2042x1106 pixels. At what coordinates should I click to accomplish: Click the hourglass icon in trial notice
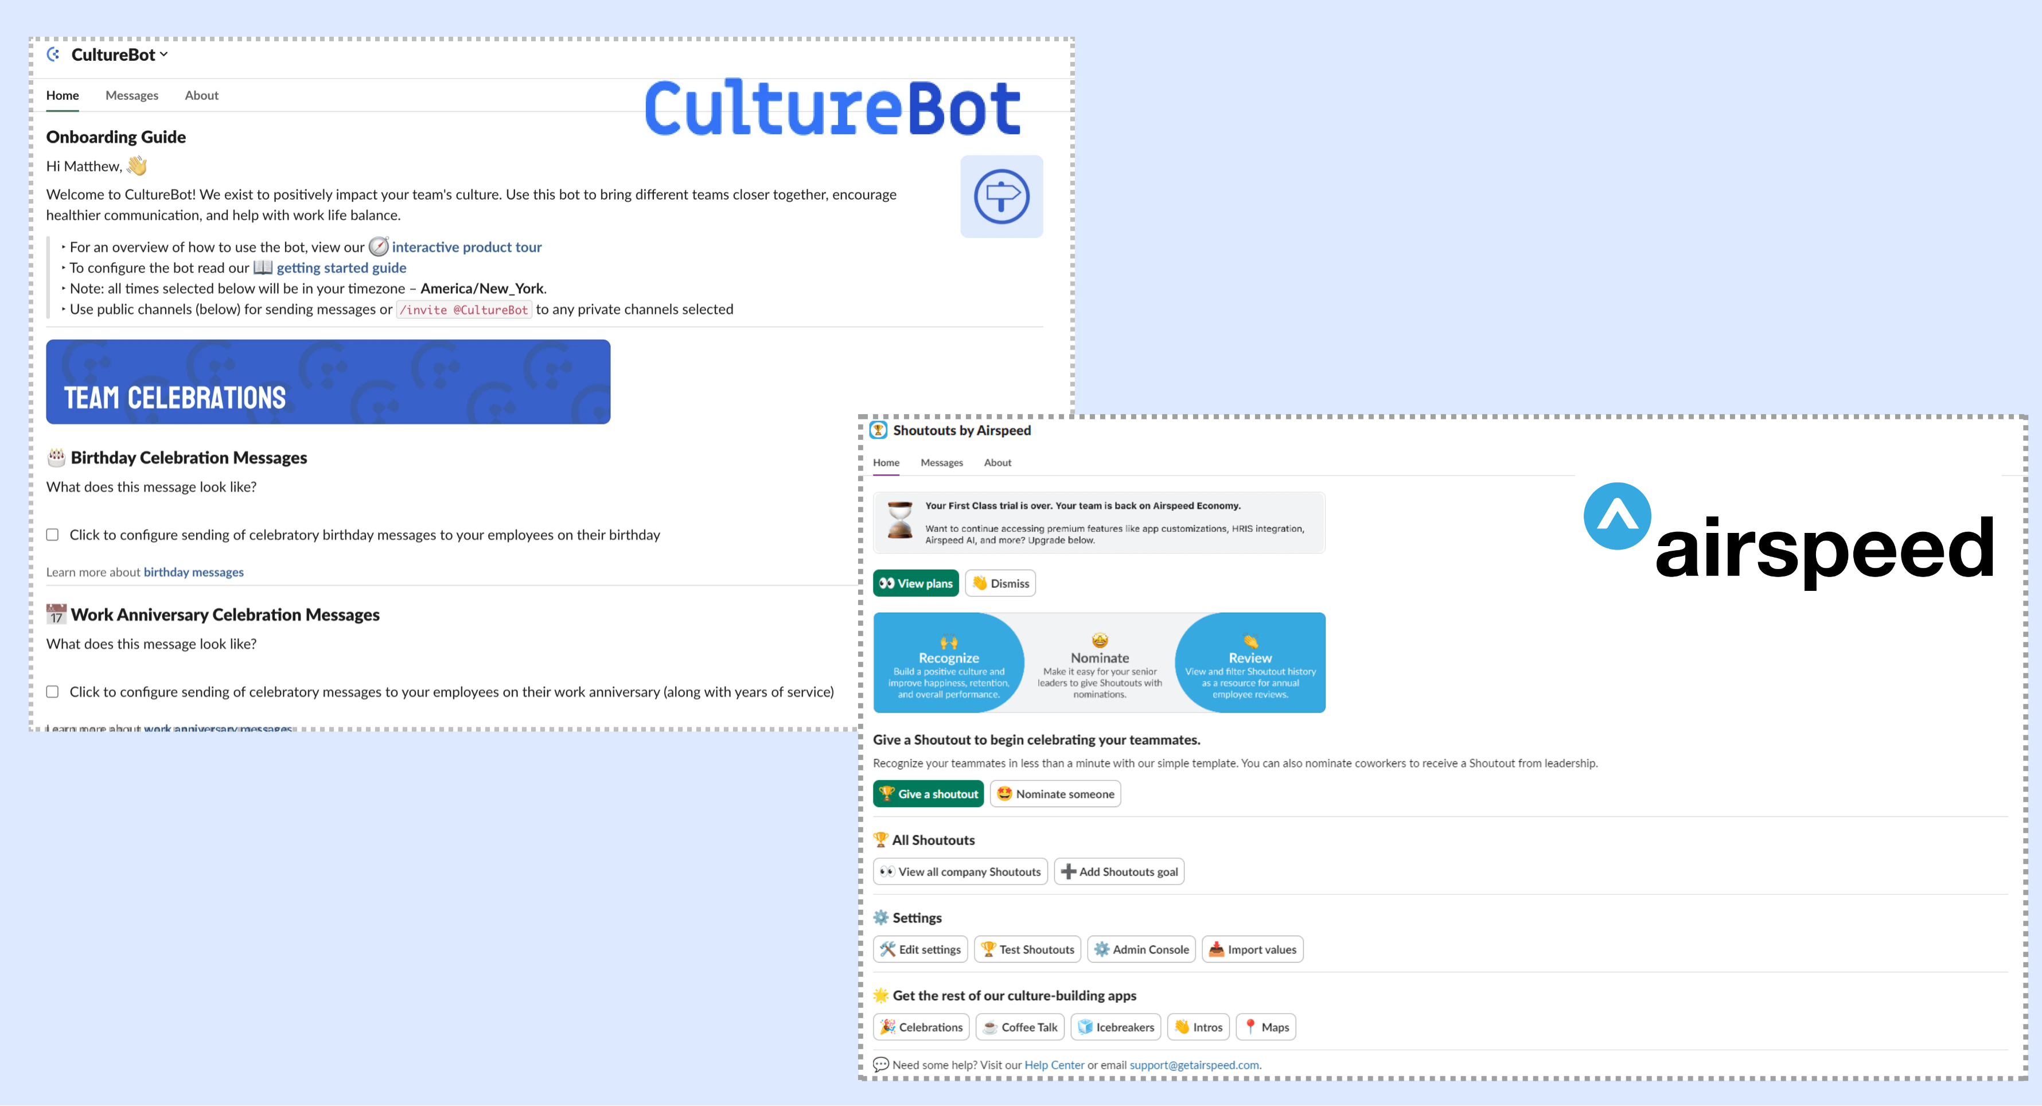tap(900, 520)
